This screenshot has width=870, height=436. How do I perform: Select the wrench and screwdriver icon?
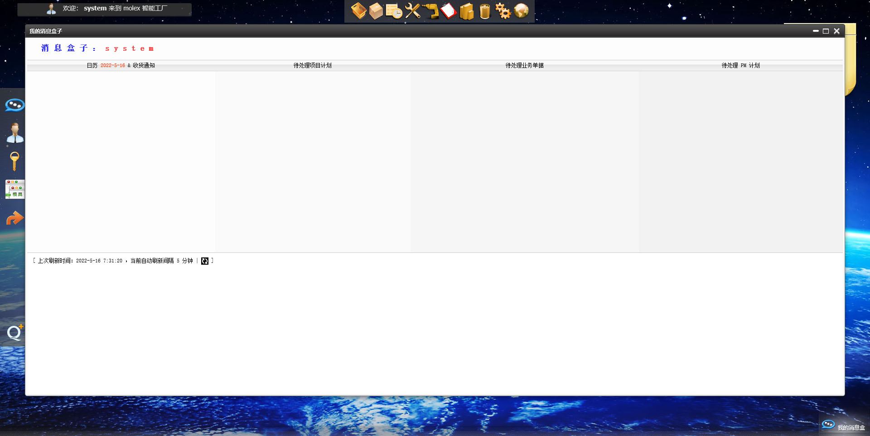(412, 11)
